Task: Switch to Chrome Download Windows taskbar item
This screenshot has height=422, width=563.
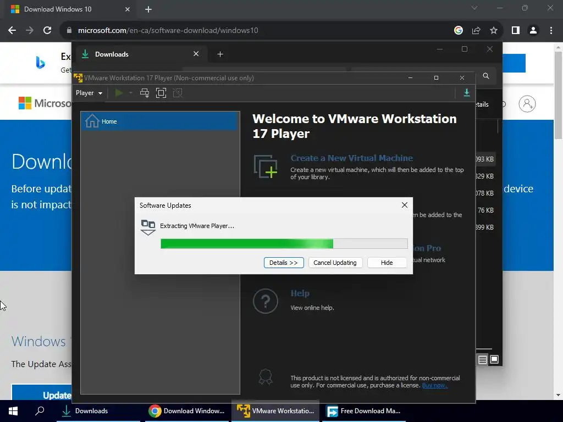Action: [187, 411]
